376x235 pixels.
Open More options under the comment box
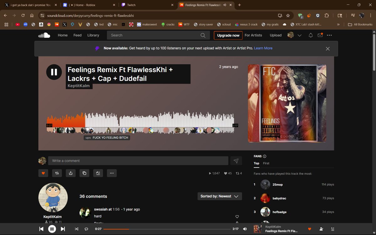[112, 173]
